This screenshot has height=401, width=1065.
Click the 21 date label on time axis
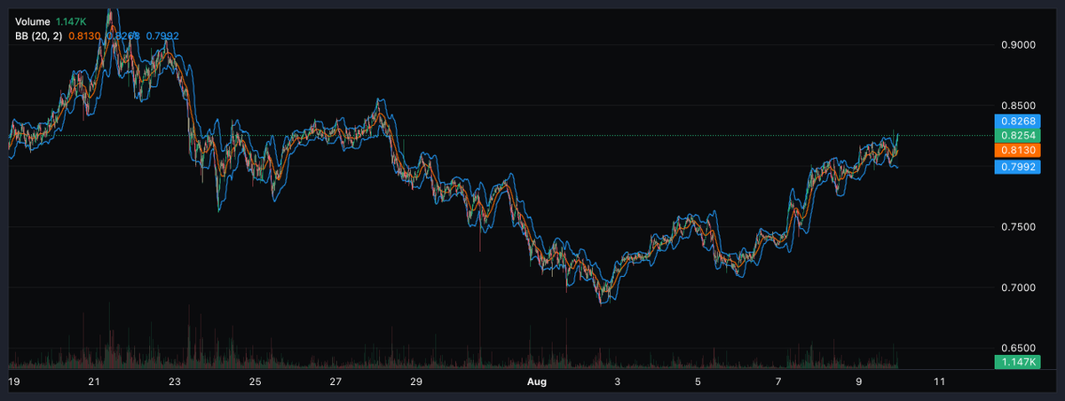pos(94,381)
